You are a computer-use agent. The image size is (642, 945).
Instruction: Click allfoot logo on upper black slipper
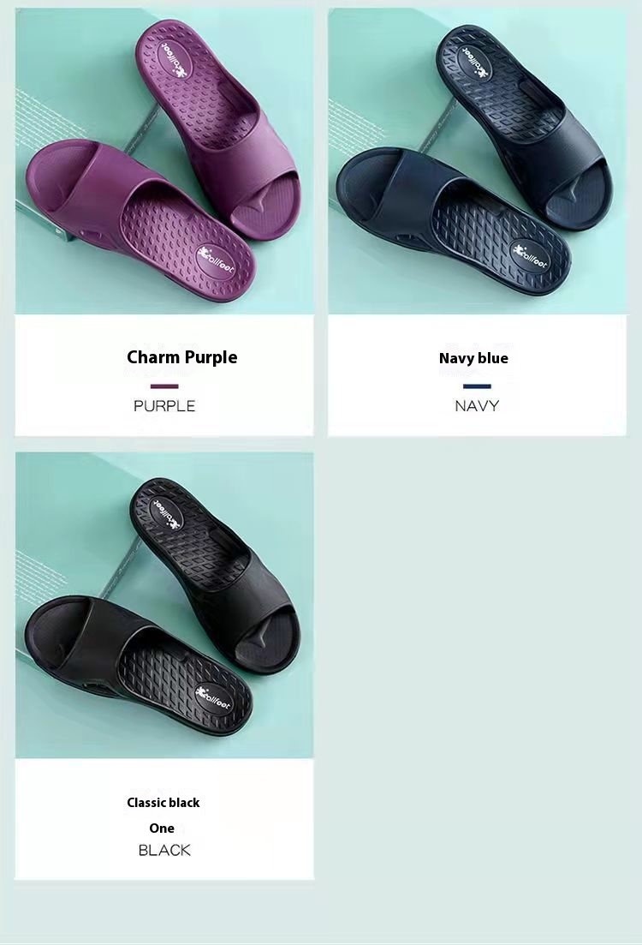163,512
